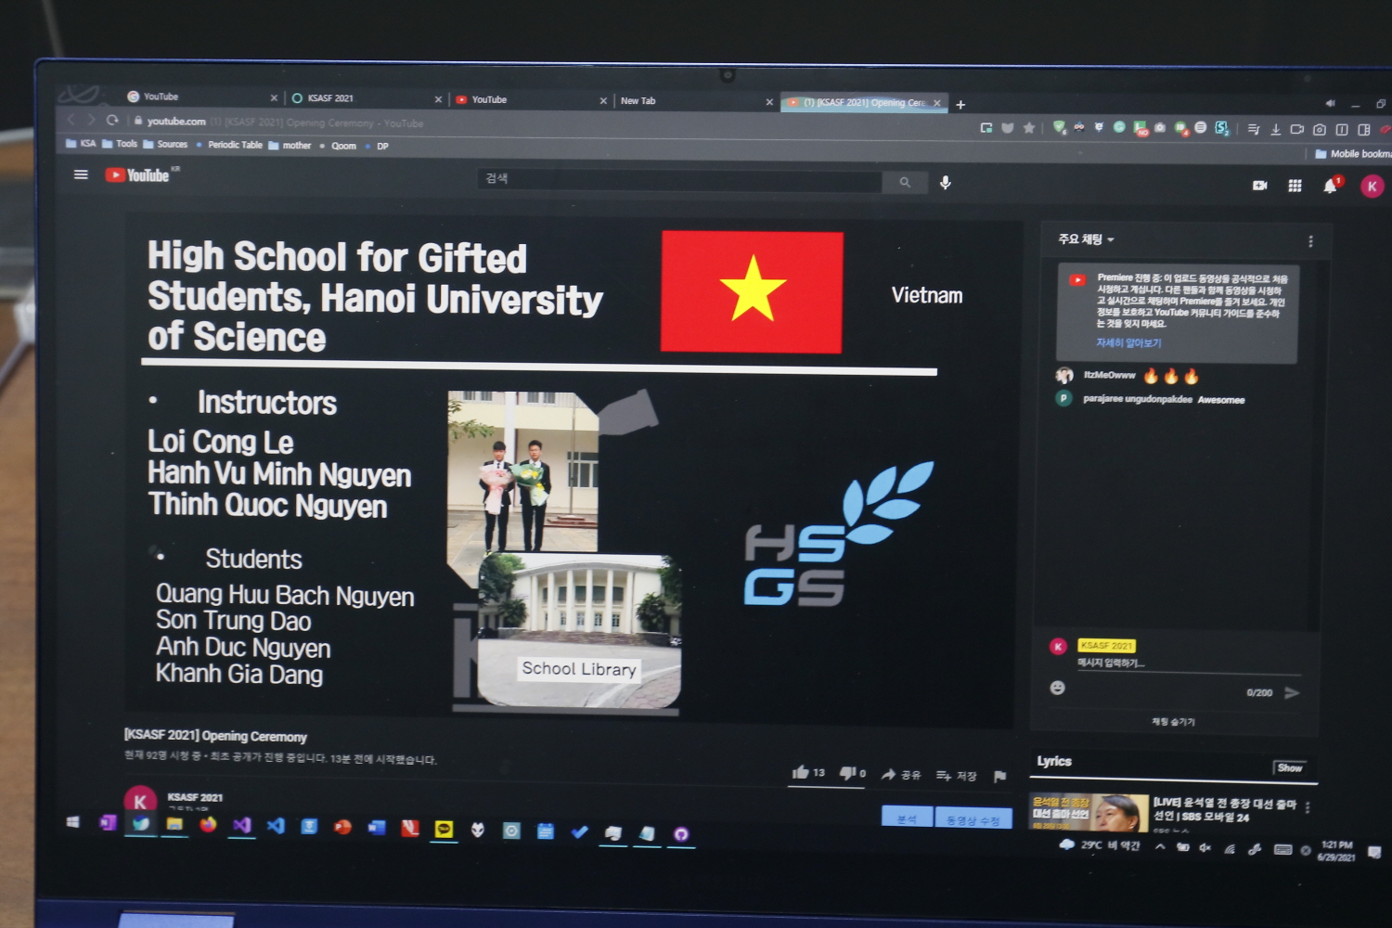Viewport: 1392px width, 928px height.
Task: Click the 공유 share button
Action: pyautogui.click(x=900, y=774)
